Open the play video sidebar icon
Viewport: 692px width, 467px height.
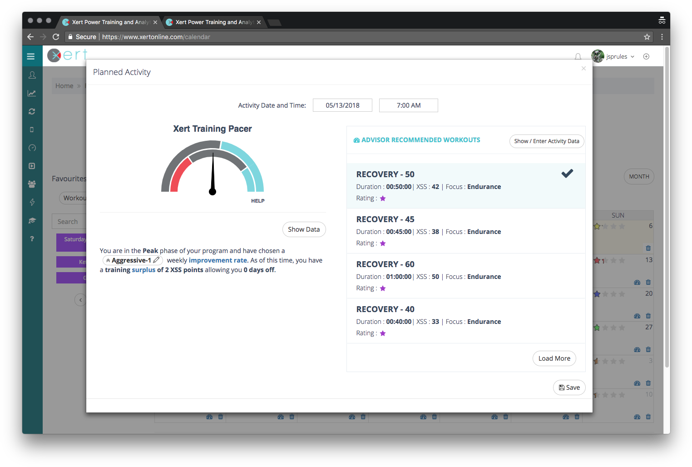32,166
